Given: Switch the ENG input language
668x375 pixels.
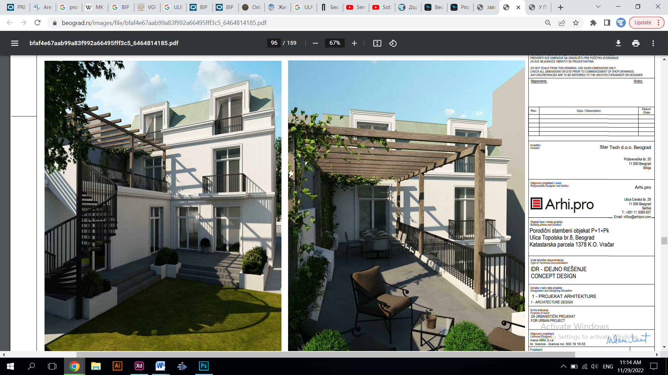Looking at the screenshot, I should coord(608,366).
